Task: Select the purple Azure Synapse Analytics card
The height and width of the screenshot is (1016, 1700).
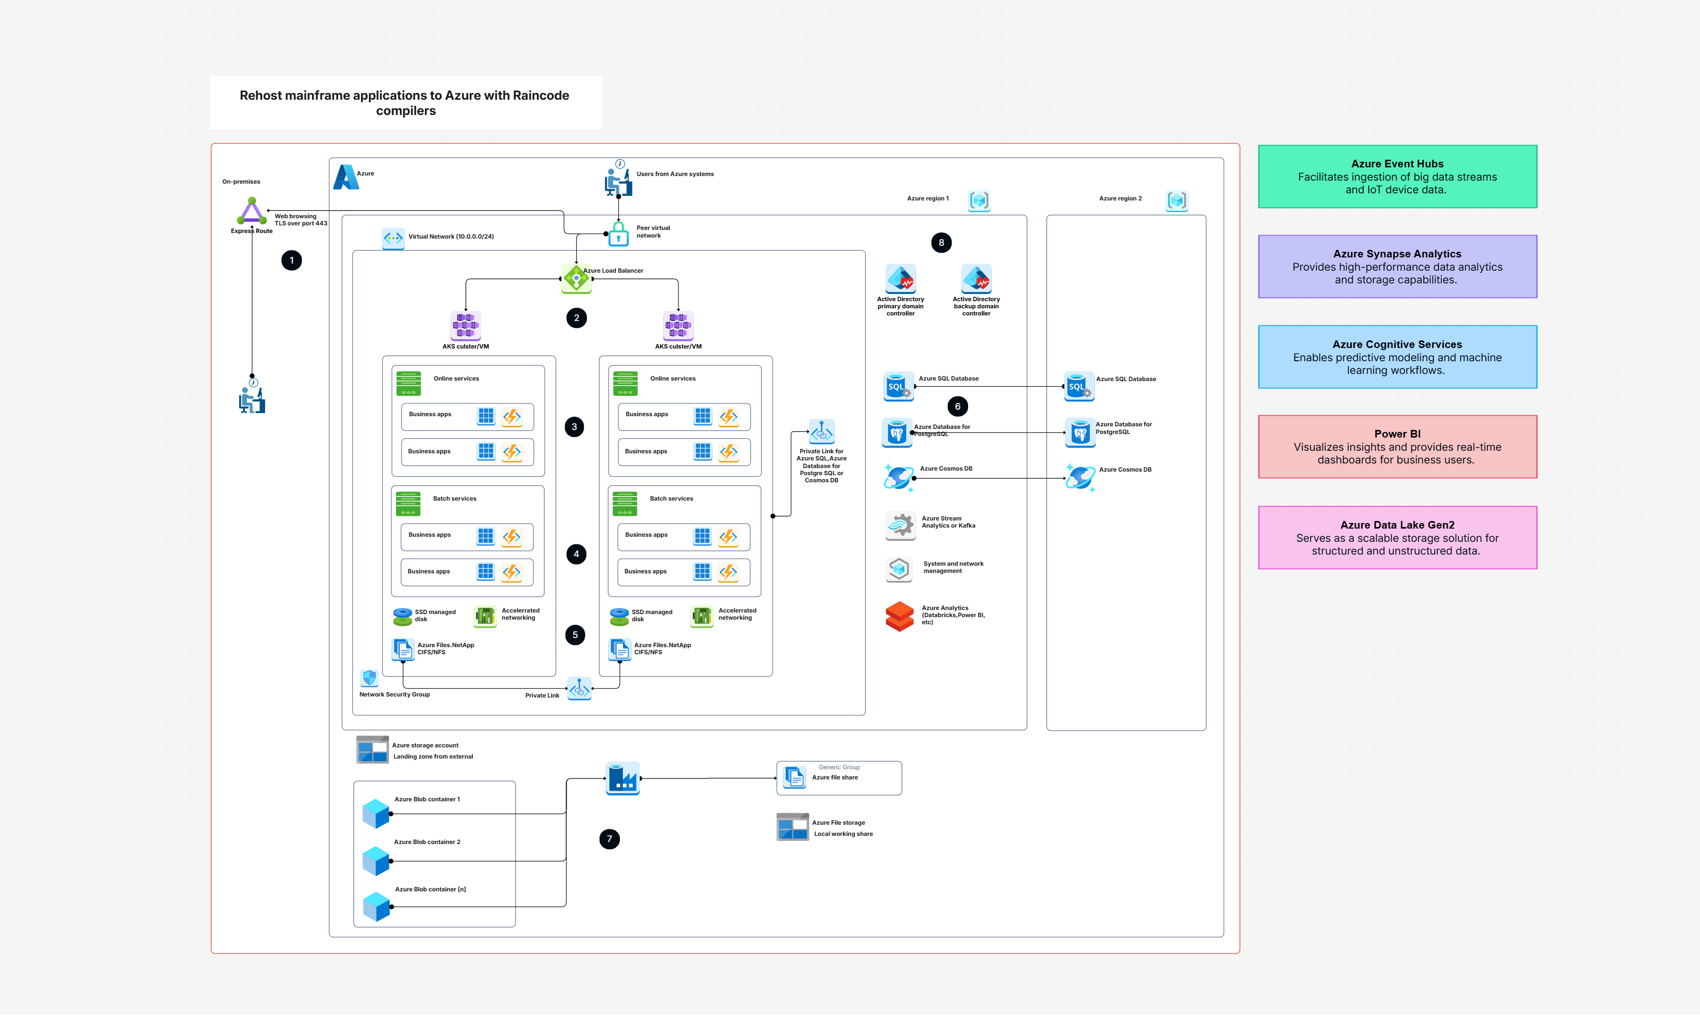Action: coord(1397,267)
